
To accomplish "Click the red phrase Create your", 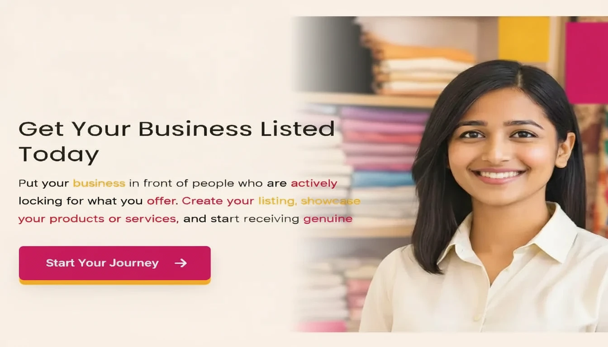I will [x=218, y=201].
